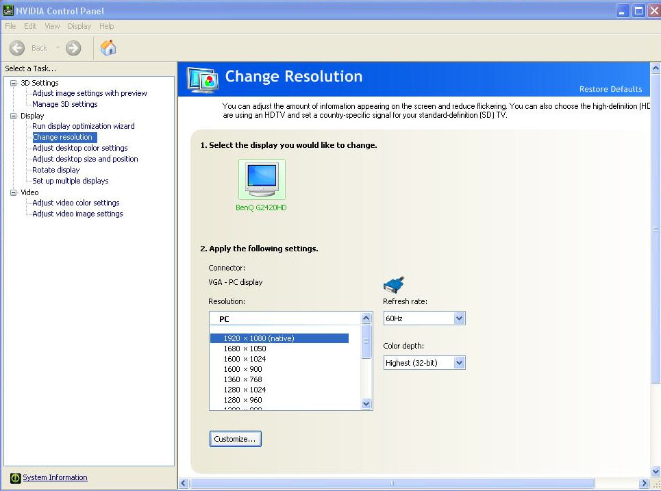
Task: Collapse the Video tree node
Action: click(x=13, y=192)
